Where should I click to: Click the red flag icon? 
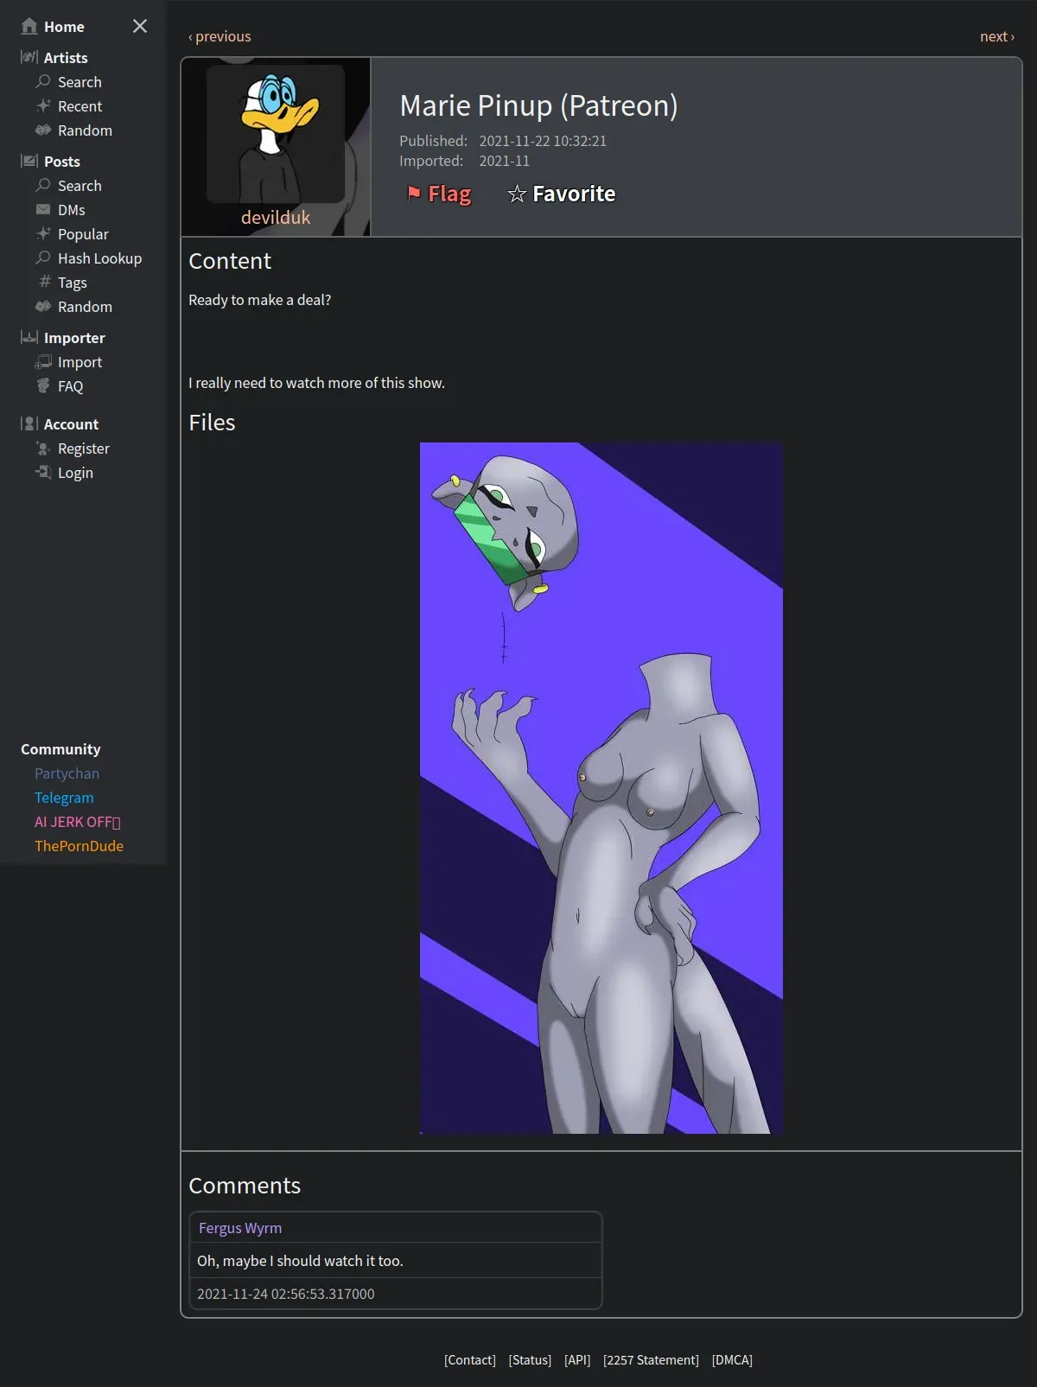coord(414,193)
